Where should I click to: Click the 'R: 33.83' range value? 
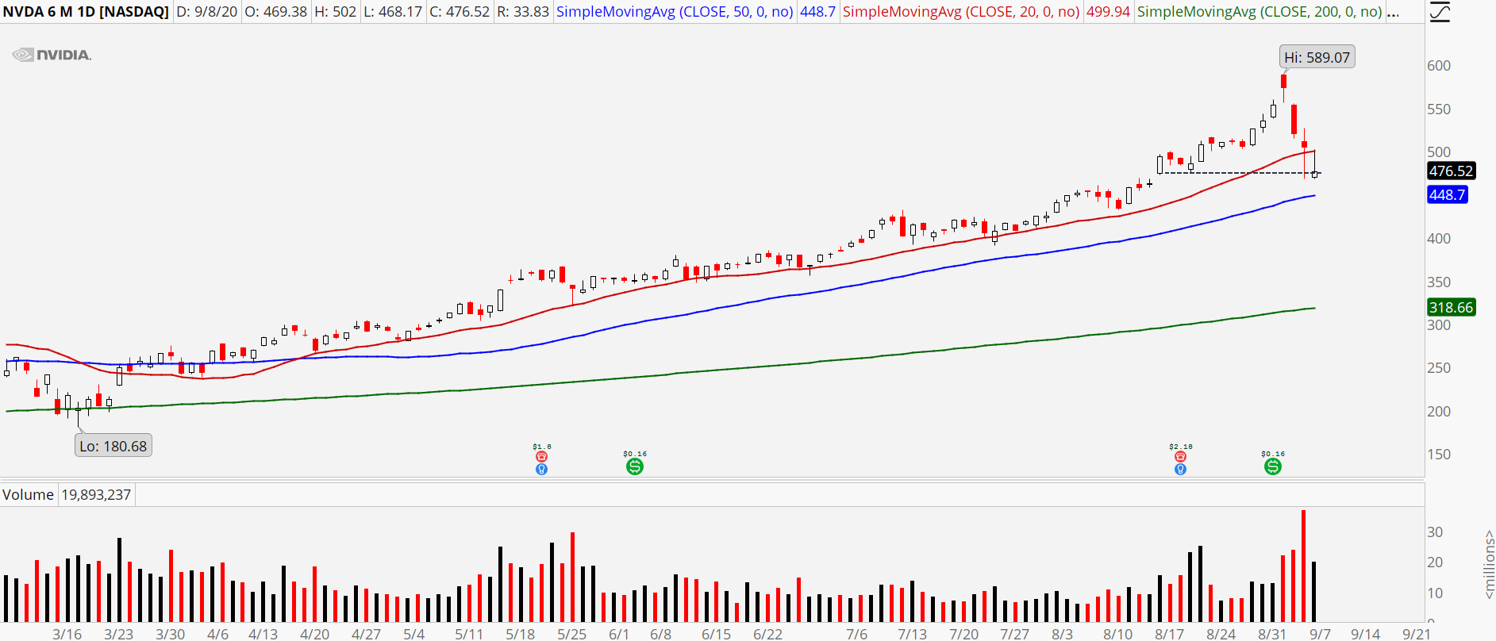pyautogui.click(x=523, y=12)
